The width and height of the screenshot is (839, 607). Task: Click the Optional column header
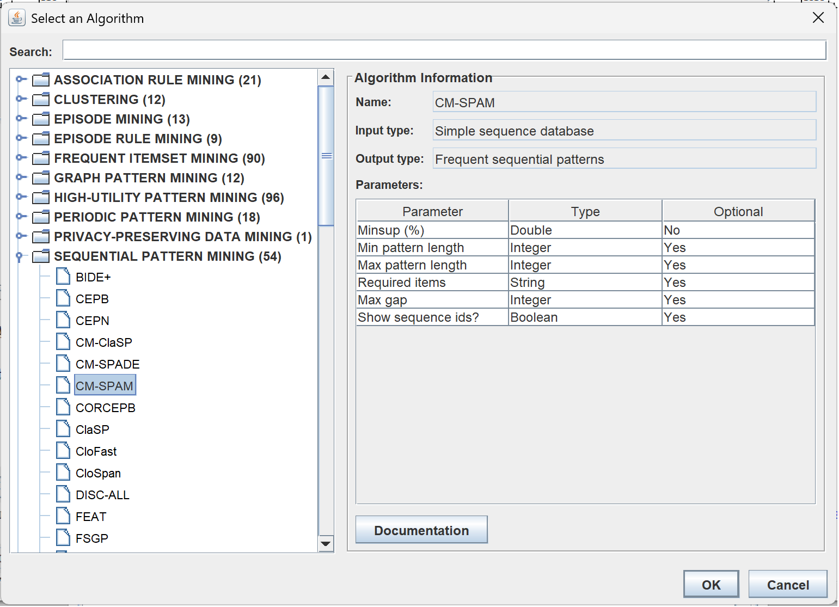click(738, 211)
